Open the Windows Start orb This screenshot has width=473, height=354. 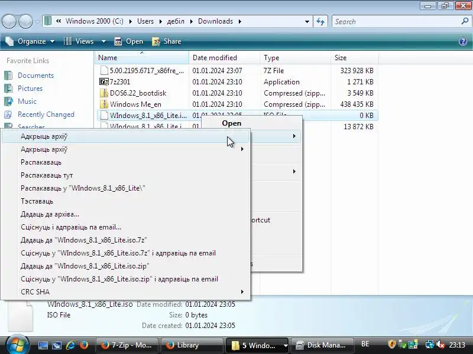pos(17,345)
